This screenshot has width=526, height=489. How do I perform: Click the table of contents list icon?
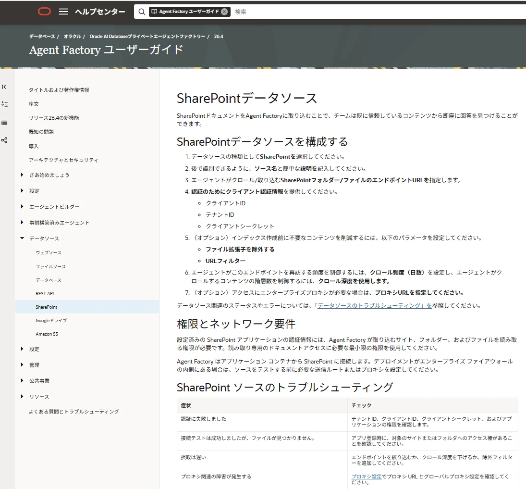4,104
